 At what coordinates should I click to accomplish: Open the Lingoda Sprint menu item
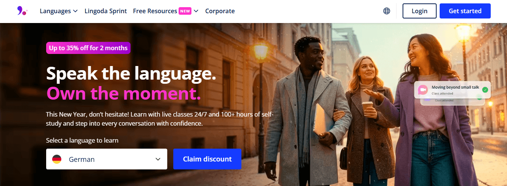click(106, 11)
